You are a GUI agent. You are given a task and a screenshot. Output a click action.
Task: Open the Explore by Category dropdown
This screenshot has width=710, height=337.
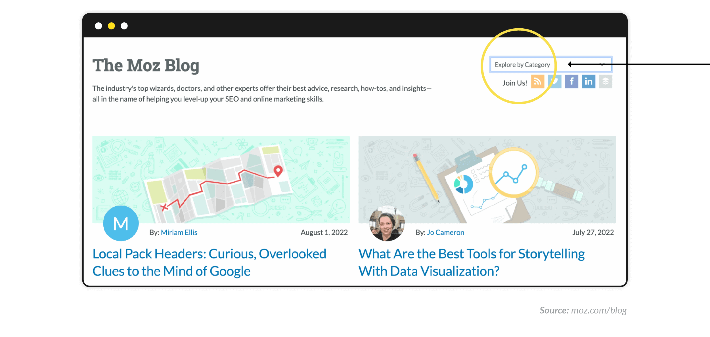(551, 65)
